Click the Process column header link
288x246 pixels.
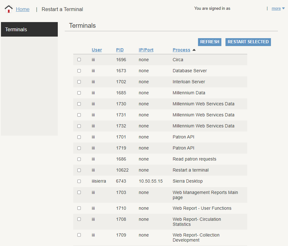[x=181, y=50]
